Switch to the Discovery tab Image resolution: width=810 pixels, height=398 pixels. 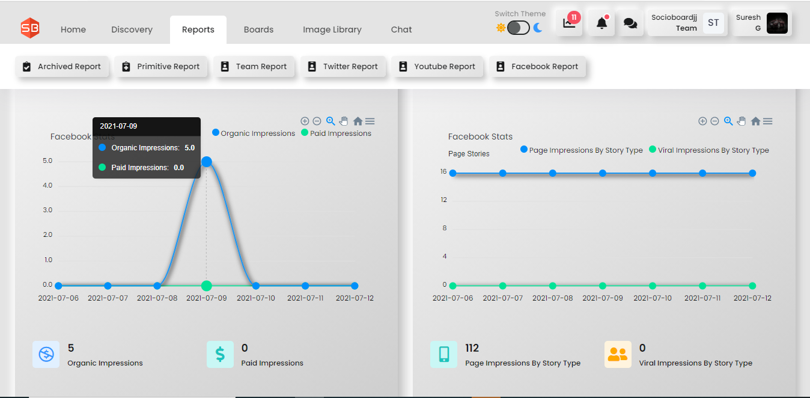(132, 29)
